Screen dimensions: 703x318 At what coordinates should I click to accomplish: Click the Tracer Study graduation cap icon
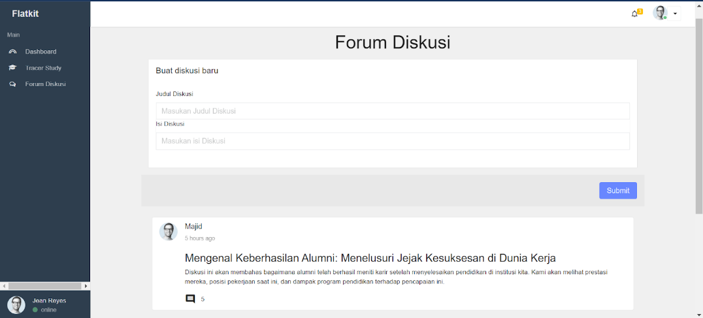point(12,68)
